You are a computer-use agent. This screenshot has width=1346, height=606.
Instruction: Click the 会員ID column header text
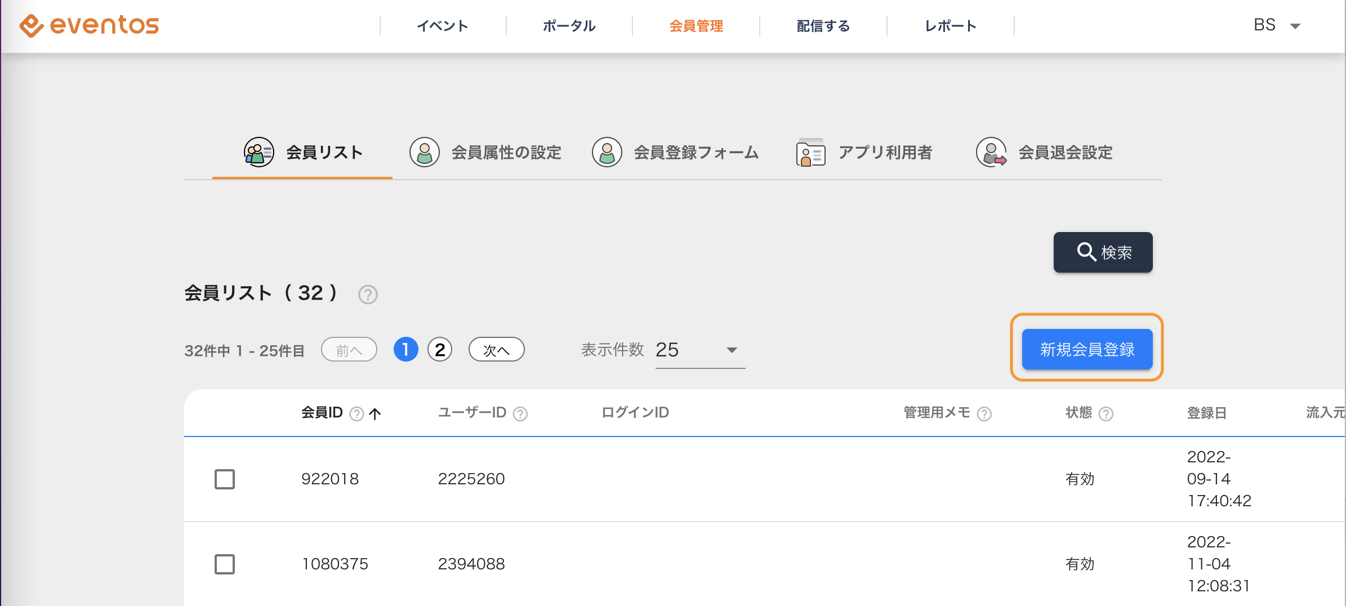(322, 413)
